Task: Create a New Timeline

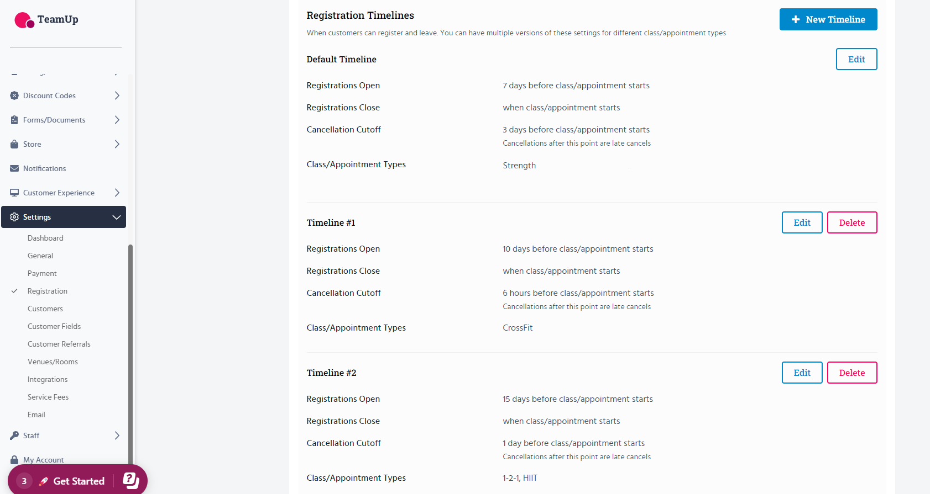Action: [828, 19]
